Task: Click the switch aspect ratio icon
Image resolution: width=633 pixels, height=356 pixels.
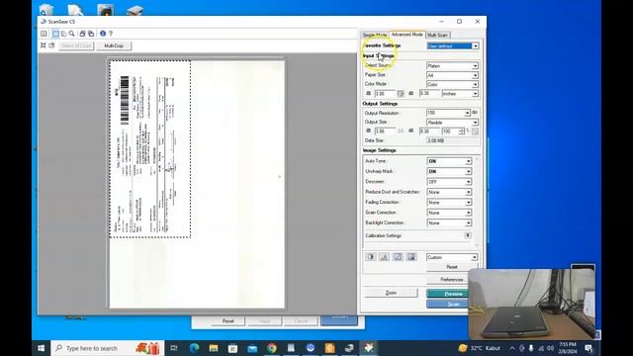Action: (475, 132)
